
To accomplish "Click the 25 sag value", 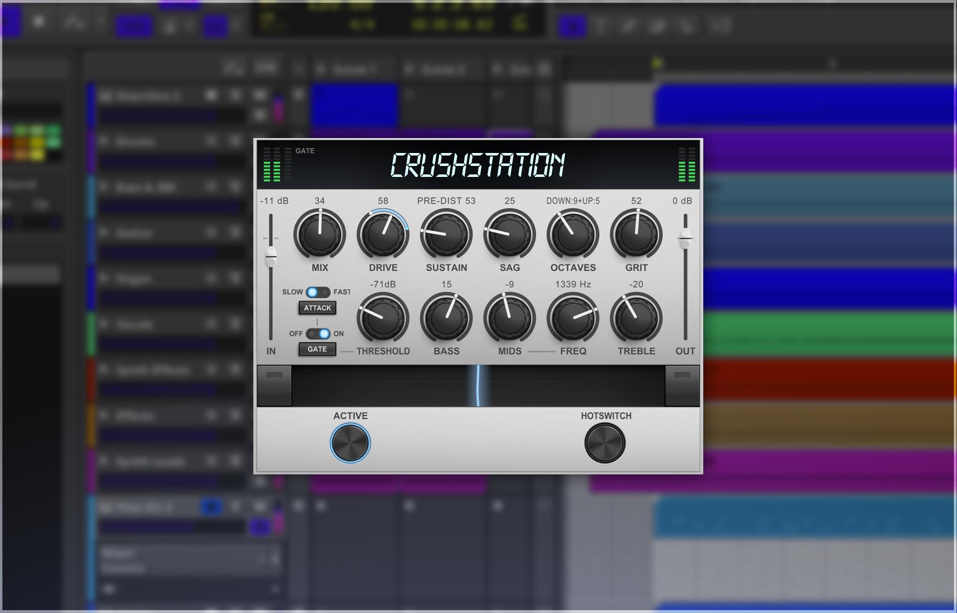I will 509,201.
